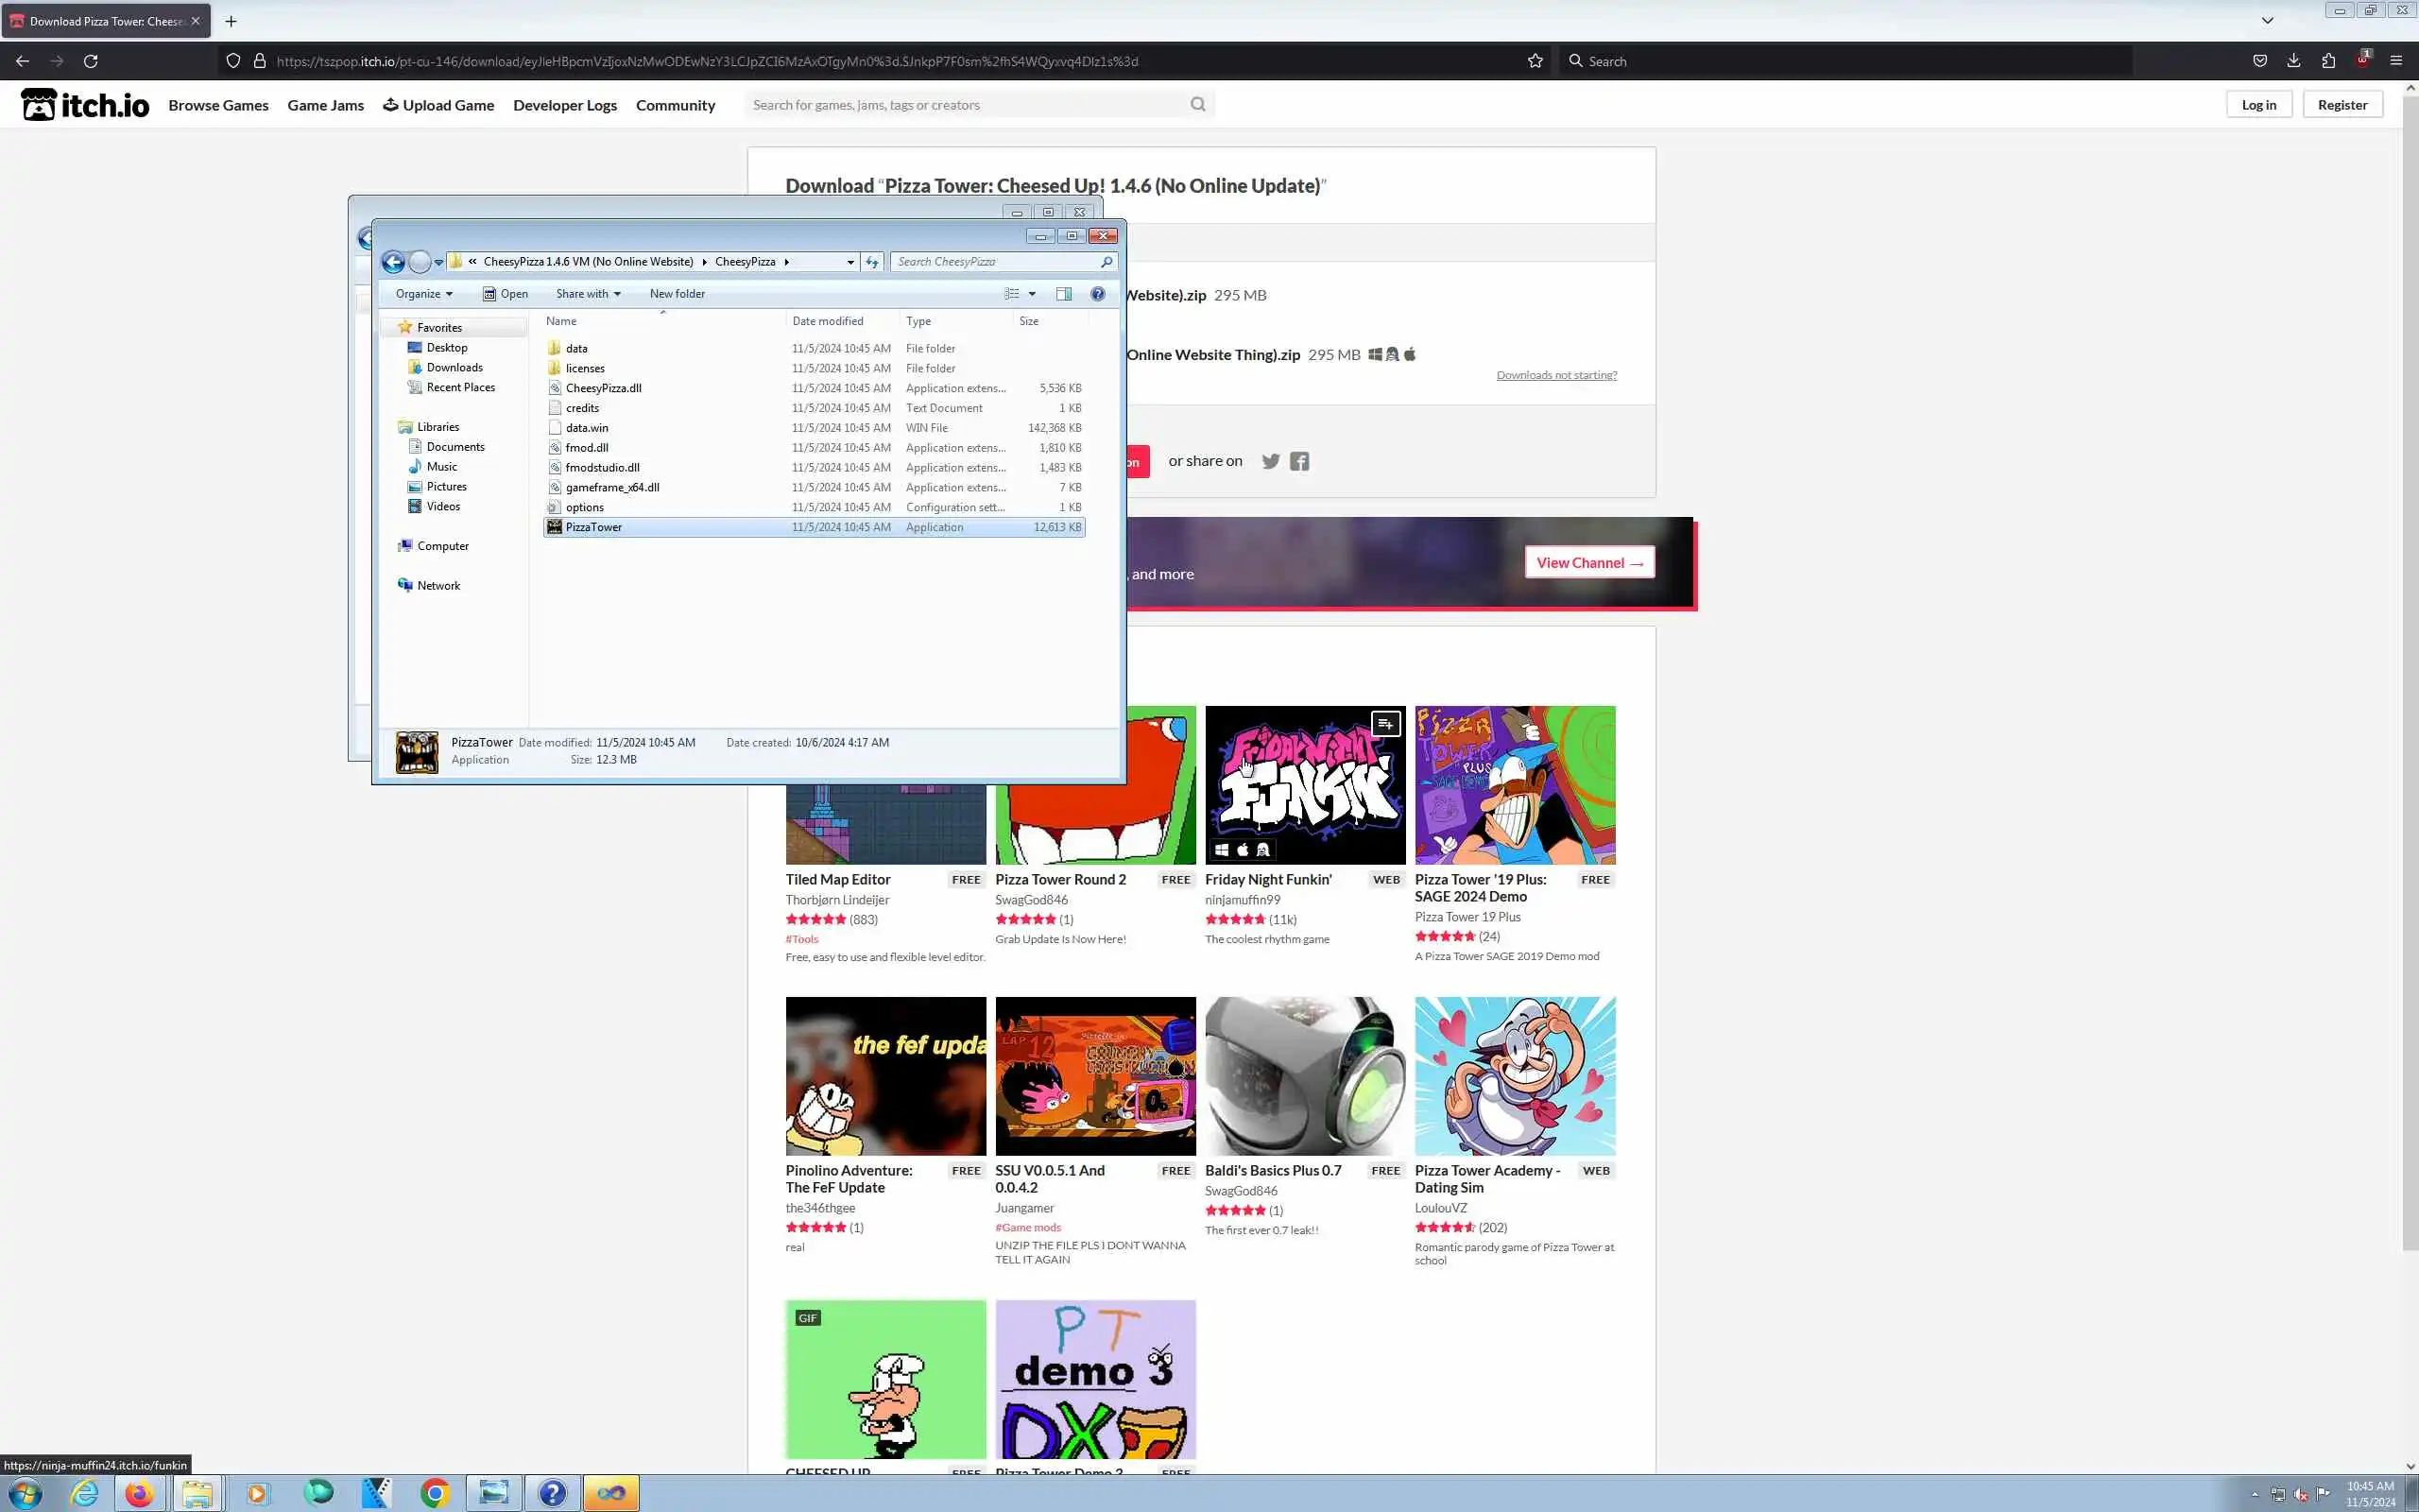This screenshot has width=2419, height=1512.
Task: Click the itch.io games search field
Action: click(968, 105)
